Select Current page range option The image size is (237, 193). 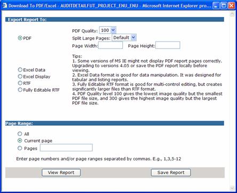tap(20, 141)
